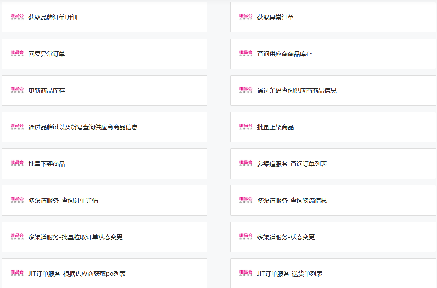Open the 获取品牌订单明细 API card
Image resolution: width=437 pixels, height=288 pixels.
click(x=104, y=17)
